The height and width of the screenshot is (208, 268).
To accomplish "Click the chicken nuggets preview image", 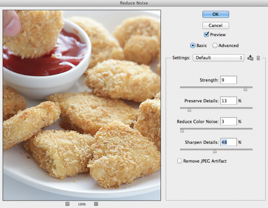I will [82, 105].
